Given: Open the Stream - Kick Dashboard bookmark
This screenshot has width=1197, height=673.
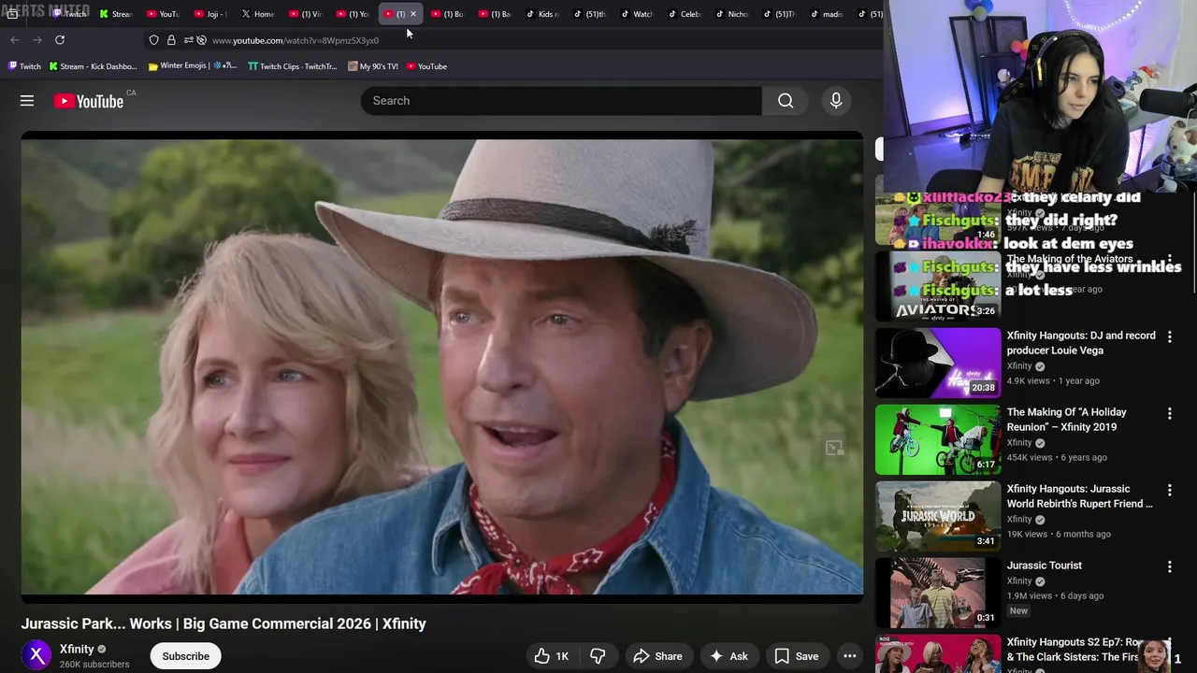Looking at the screenshot, I should pyautogui.click(x=93, y=66).
